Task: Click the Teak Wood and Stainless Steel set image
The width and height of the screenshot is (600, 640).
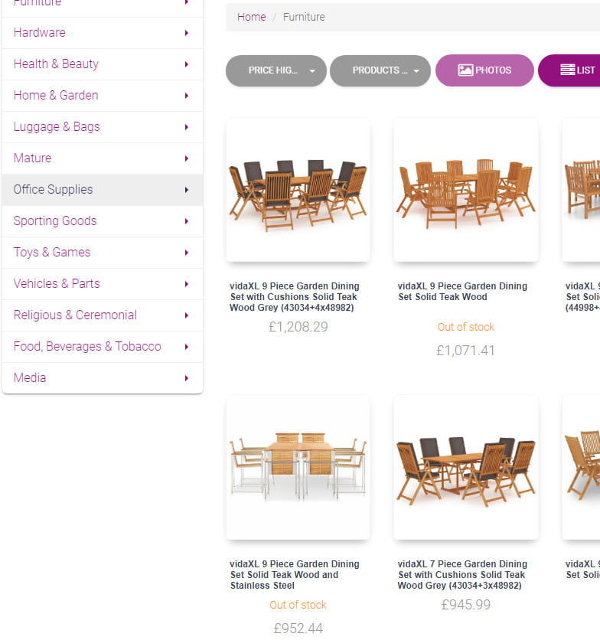Action: point(298,467)
